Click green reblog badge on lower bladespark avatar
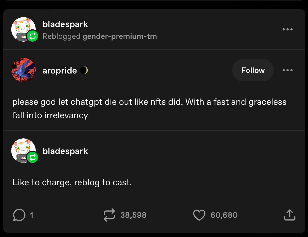308x237 pixels. tap(32, 157)
